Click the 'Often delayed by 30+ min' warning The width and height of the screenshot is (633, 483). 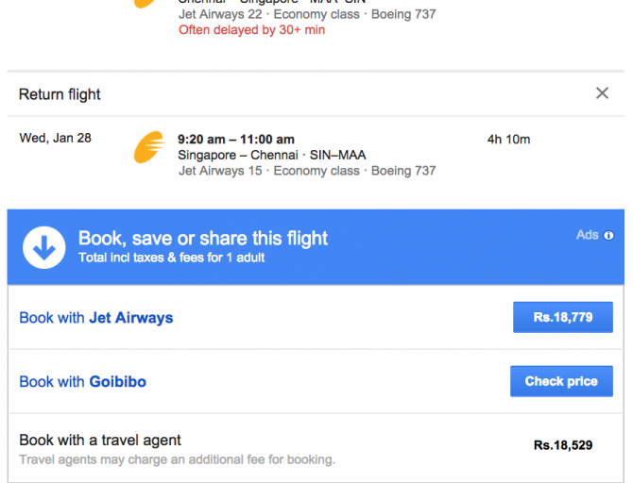251,30
